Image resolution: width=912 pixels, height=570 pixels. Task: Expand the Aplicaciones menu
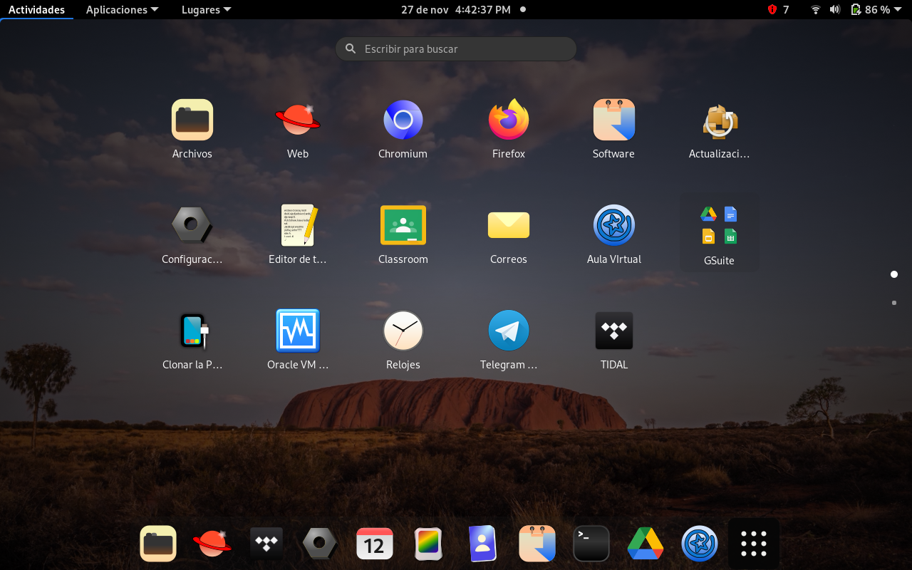[x=122, y=10]
